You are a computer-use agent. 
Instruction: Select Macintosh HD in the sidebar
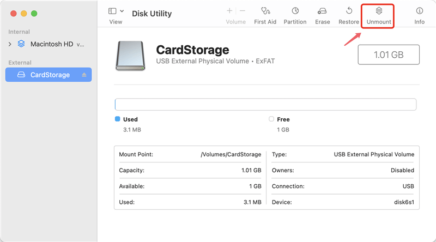[x=52, y=44]
